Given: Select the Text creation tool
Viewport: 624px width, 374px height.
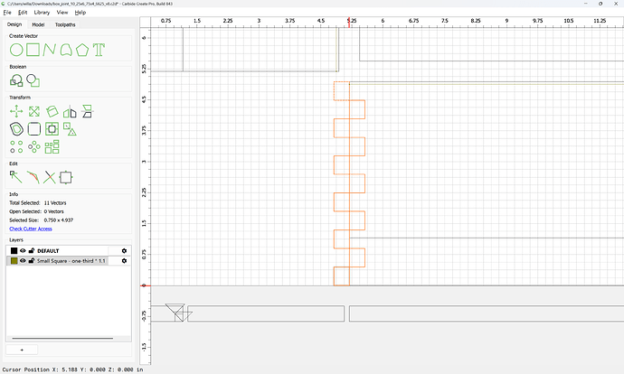Looking at the screenshot, I should coord(99,50).
